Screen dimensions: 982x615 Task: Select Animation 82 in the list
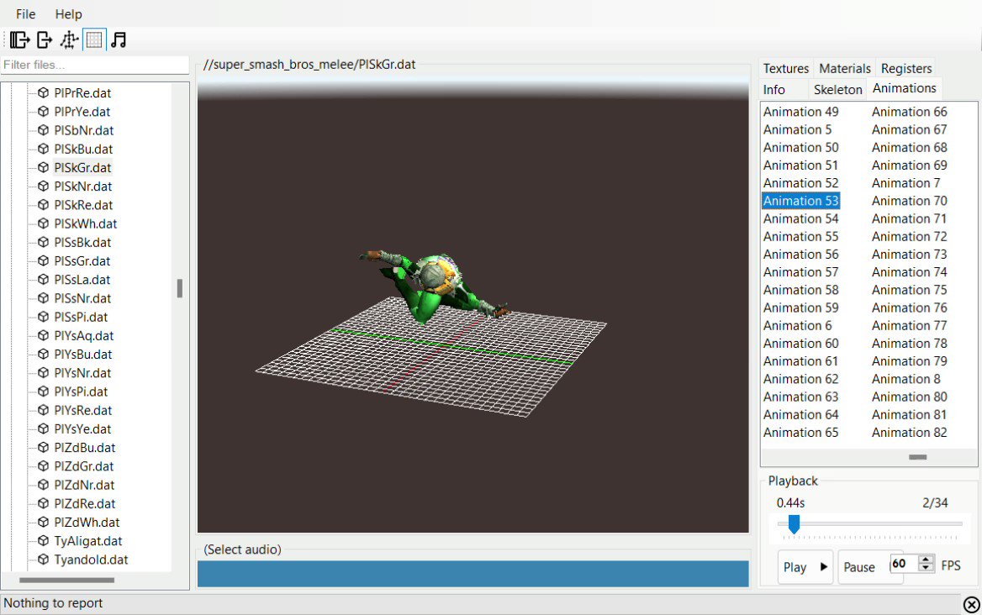(910, 433)
